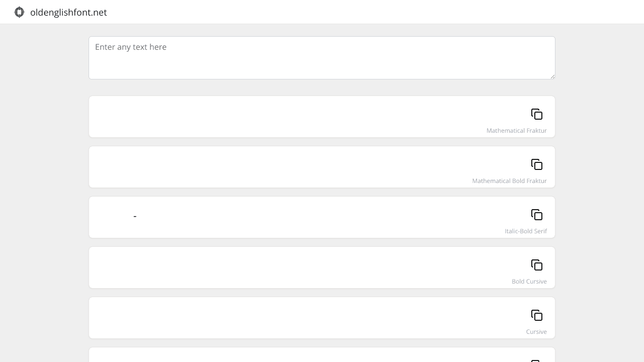Click the empty Cursive preview area
644x362 pixels.
[x=302, y=315]
